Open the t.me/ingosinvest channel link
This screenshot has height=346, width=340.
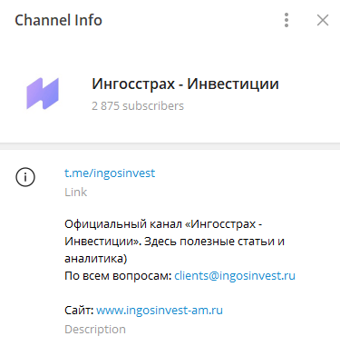point(110,173)
